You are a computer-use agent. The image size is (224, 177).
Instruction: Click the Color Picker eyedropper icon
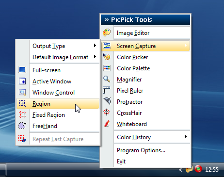107,57
